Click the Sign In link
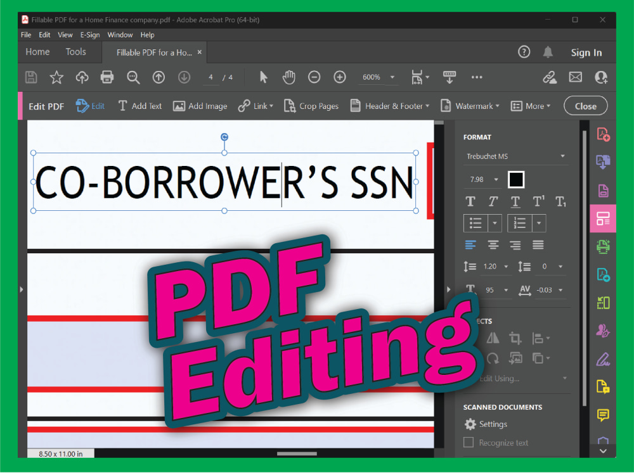 (586, 53)
